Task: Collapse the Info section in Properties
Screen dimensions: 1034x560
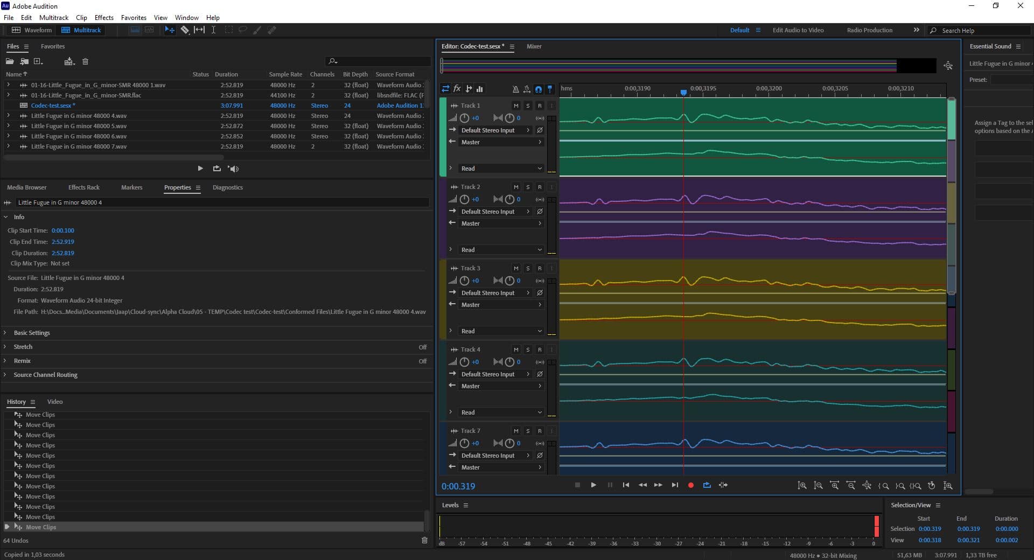Action: 6,217
